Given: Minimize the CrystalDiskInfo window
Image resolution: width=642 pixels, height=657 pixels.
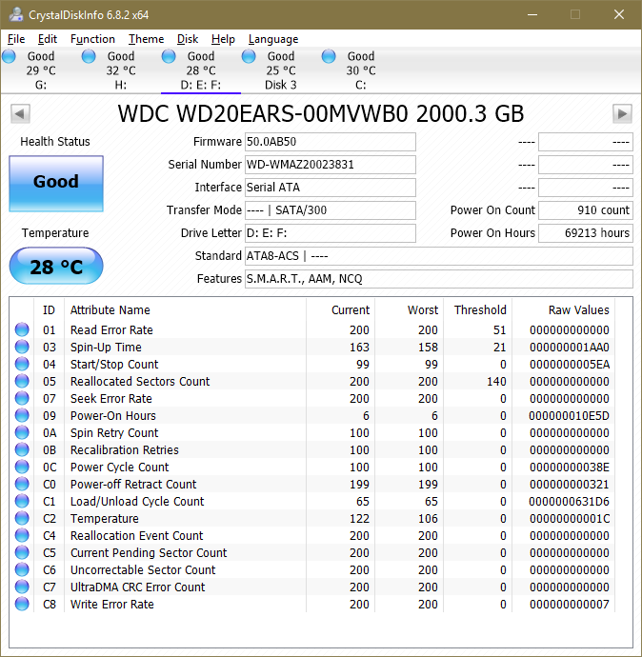Looking at the screenshot, I should click(x=532, y=14).
